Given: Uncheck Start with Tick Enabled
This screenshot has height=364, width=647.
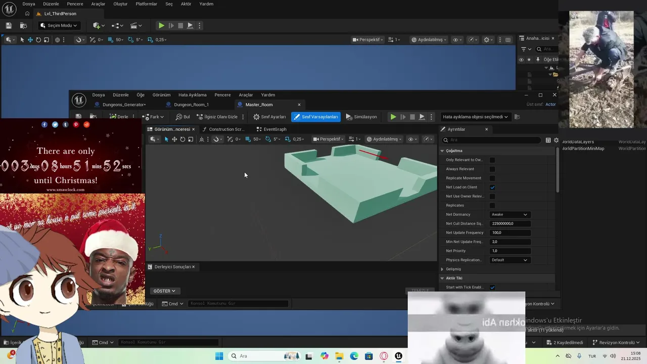Looking at the screenshot, I should point(492,287).
